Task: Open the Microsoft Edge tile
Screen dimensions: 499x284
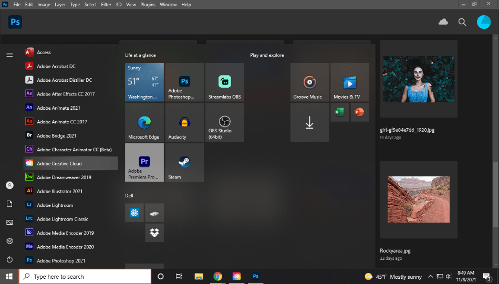Action: tap(144, 122)
